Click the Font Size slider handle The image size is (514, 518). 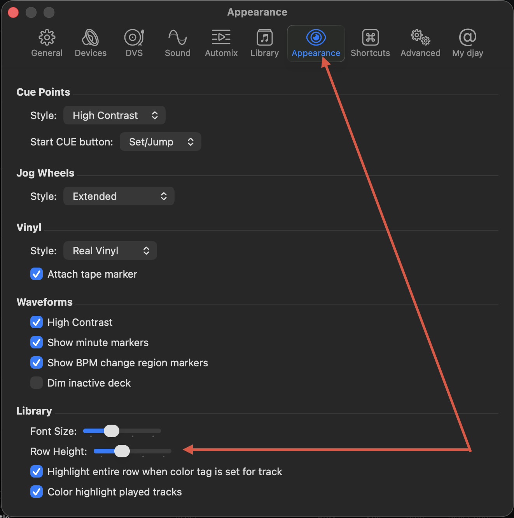point(112,431)
